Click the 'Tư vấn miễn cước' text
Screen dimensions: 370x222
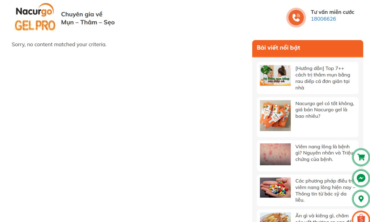(x=332, y=12)
